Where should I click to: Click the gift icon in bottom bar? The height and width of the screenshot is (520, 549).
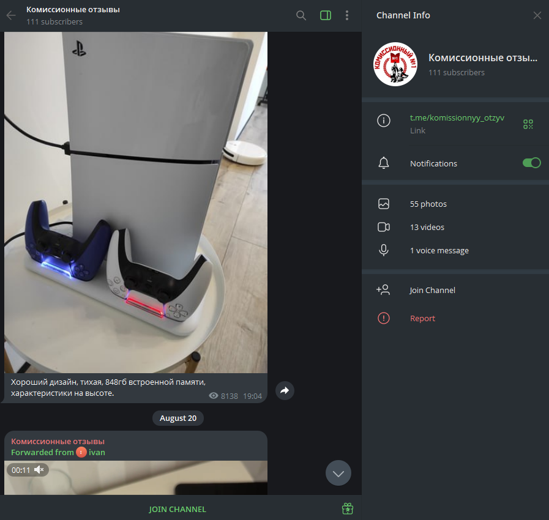(x=348, y=509)
